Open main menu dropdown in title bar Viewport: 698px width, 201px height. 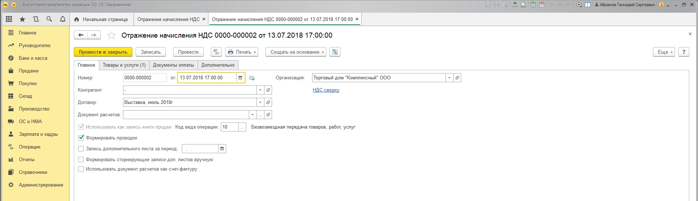pos(14,5)
